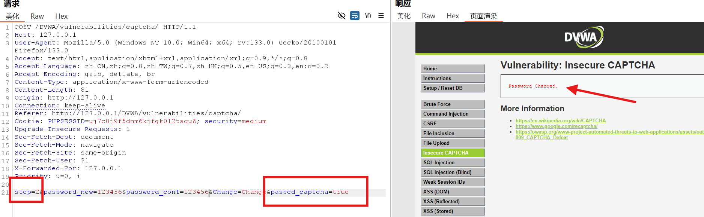
Task: Select the request 美化 (Pretty) tab
Action: (x=12, y=16)
